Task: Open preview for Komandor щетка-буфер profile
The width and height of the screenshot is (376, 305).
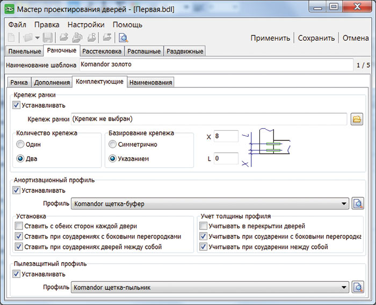Action: pyautogui.click(x=358, y=204)
